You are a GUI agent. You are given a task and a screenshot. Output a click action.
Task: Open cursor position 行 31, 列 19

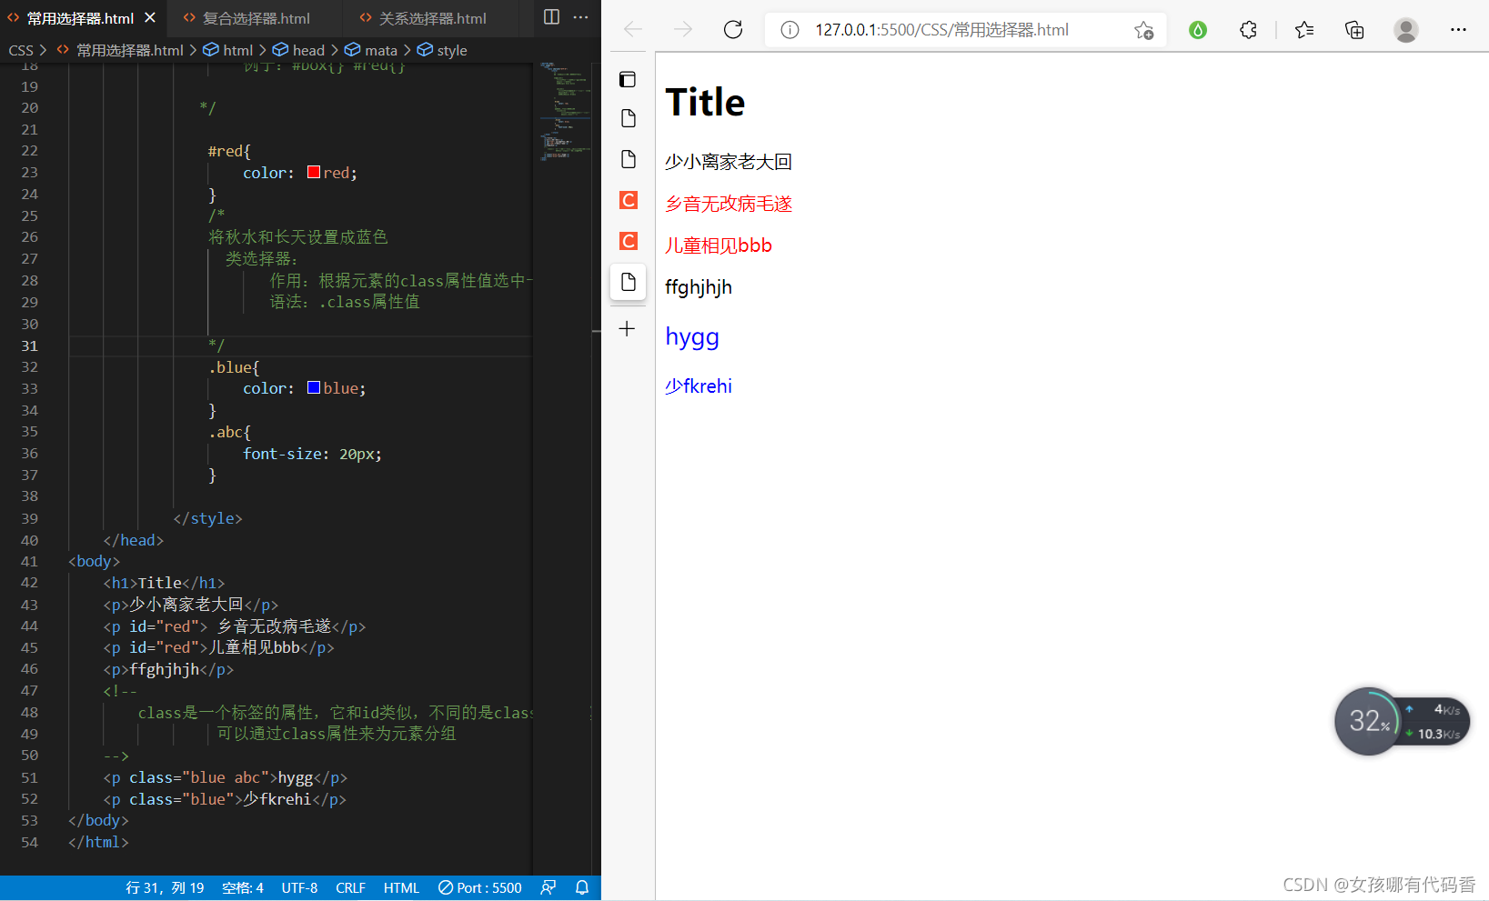pyautogui.click(x=165, y=887)
